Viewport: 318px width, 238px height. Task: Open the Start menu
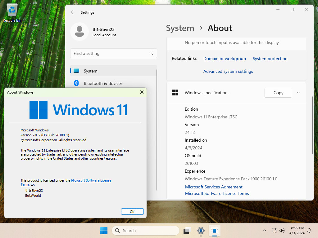[x=104, y=231]
